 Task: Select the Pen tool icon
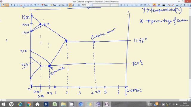pos(73,5)
